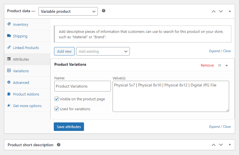Click the Attributes list icon
Viewport: 239px width, 155px height.
click(9, 59)
